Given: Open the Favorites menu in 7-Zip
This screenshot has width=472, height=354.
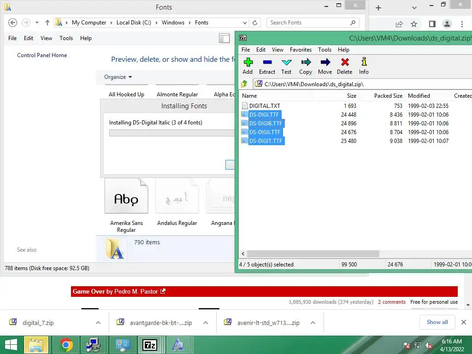Looking at the screenshot, I should point(301,50).
